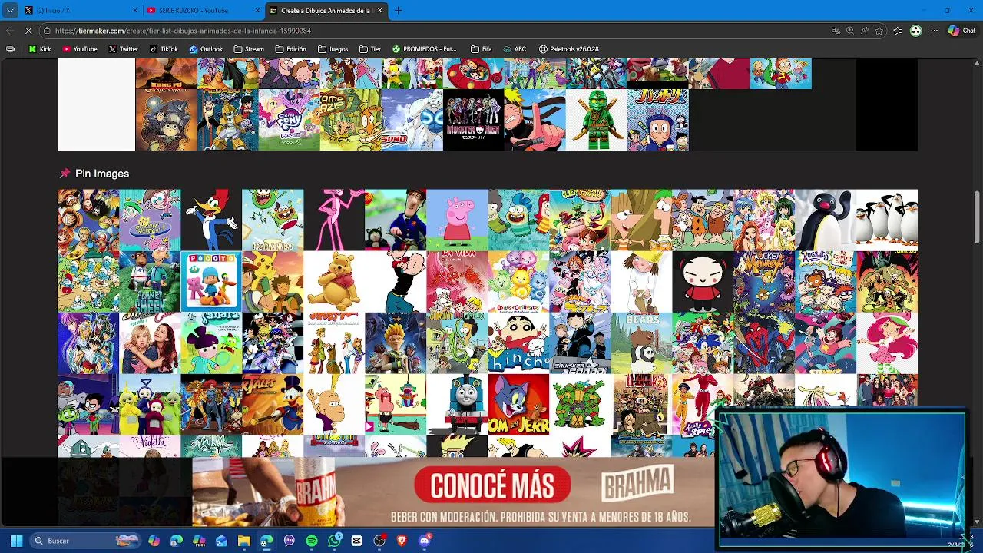
Task: Select the Winnie the Pooh image
Action: pyautogui.click(x=334, y=282)
